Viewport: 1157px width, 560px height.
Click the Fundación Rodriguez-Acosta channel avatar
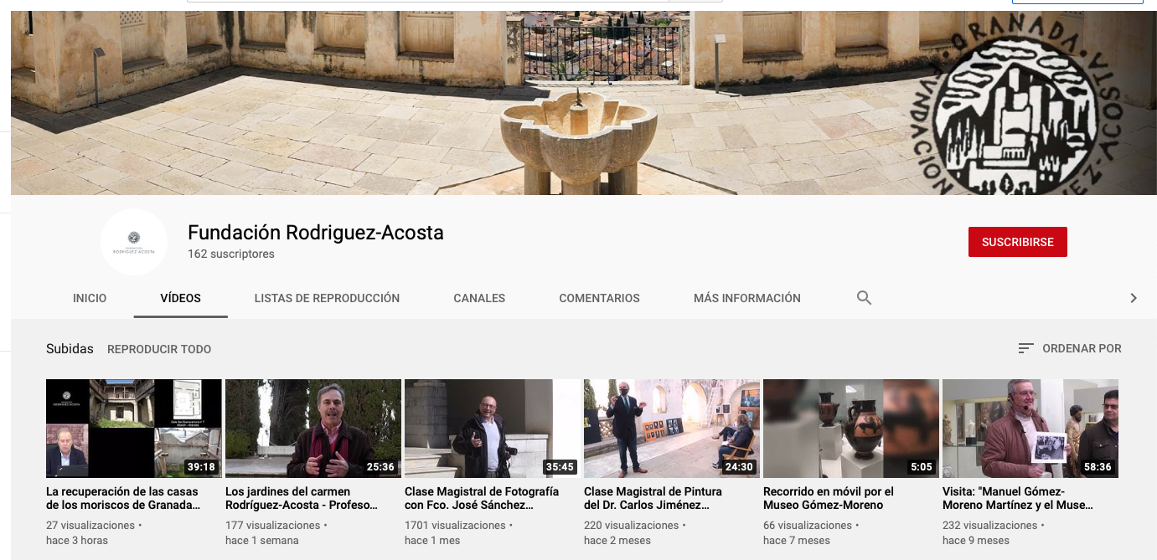tap(134, 242)
